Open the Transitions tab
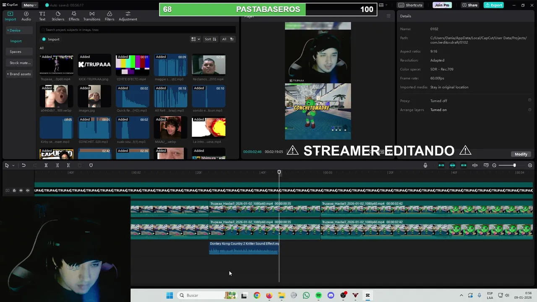The height and width of the screenshot is (302, 537). pyautogui.click(x=92, y=16)
